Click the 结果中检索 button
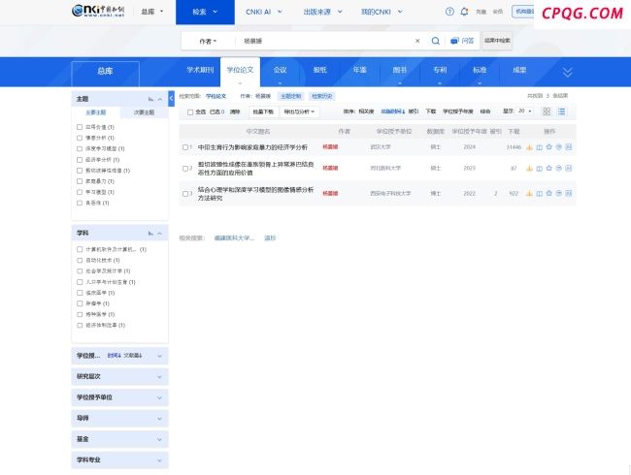The height and width of the screenshot is (475, 631). click(x=497, y=41)
